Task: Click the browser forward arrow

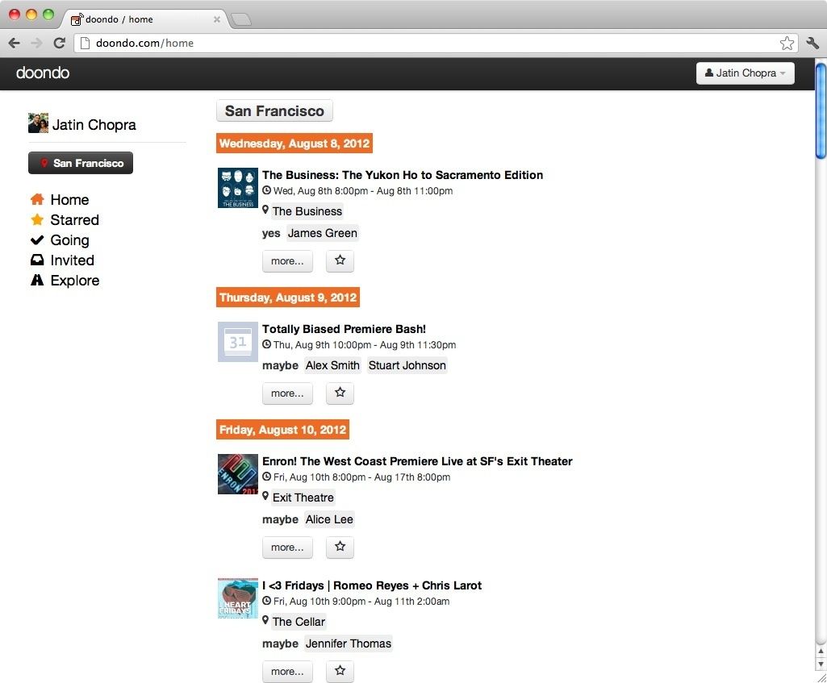Action: click(36, 44)
